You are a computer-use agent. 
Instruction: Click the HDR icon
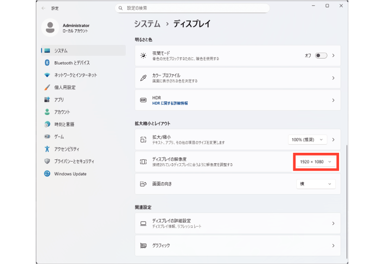(x=143, y=100)
